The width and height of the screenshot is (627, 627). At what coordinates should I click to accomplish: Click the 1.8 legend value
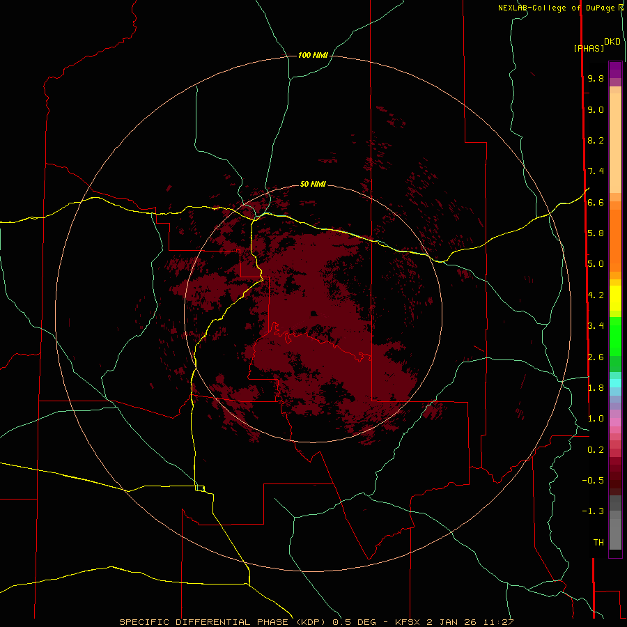[x=596, y=388]
